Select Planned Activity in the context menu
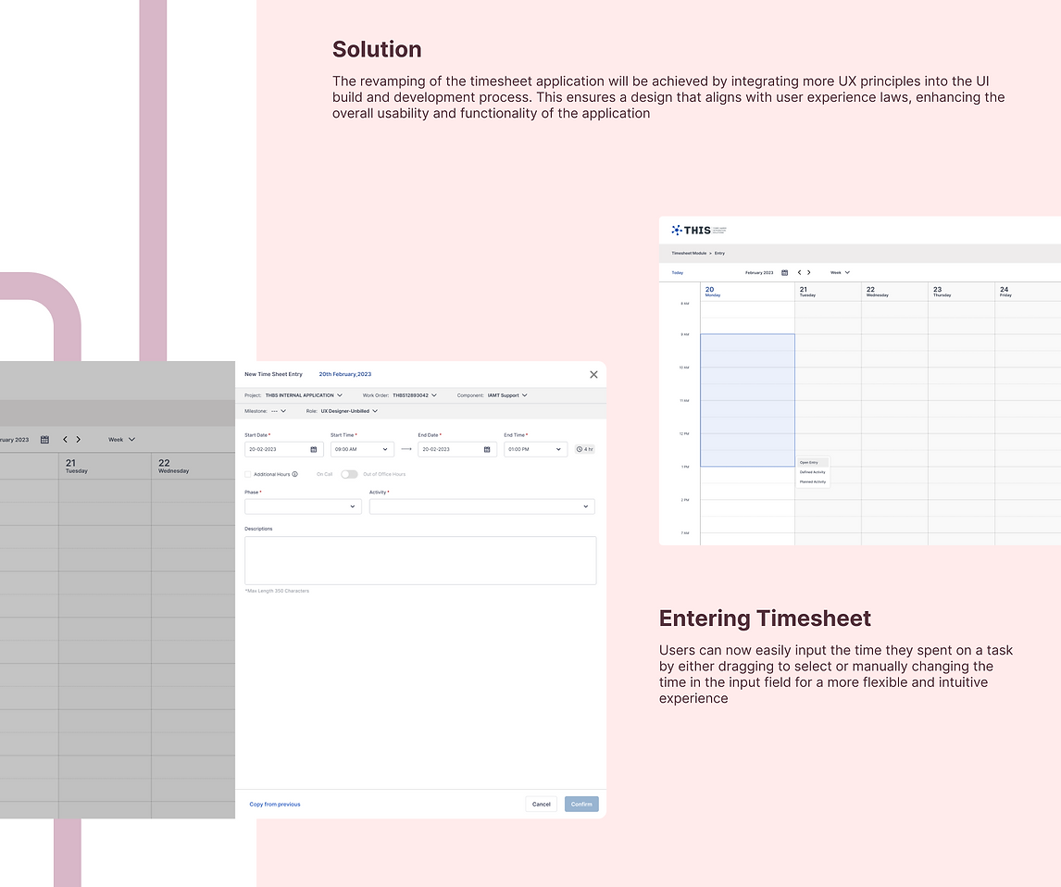The height and width of the screenshot is (887, 1061). pyautogui.click(x=813, y=481)
